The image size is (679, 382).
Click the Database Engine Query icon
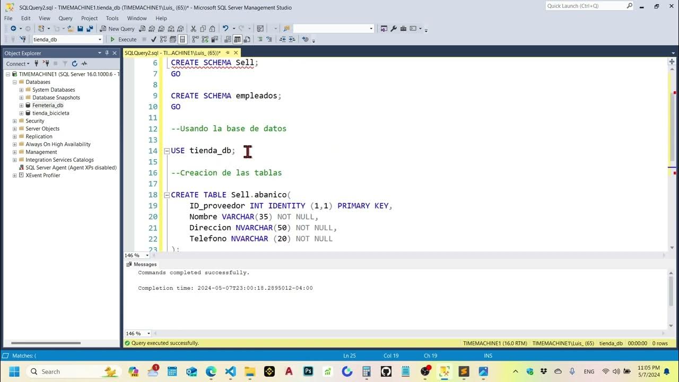(x=142, y=29)
